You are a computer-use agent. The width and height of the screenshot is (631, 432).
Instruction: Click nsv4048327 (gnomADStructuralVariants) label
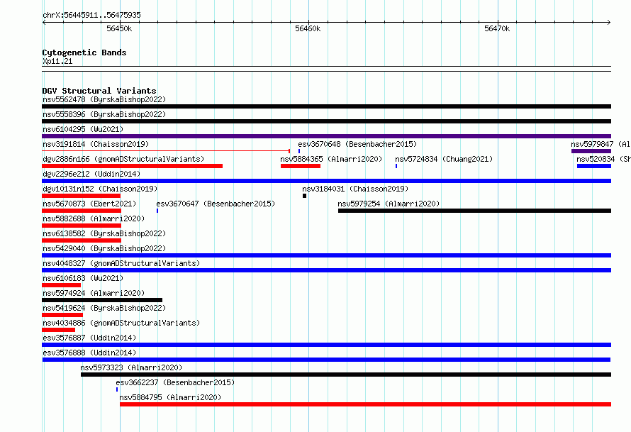click(x=121, y=263)
